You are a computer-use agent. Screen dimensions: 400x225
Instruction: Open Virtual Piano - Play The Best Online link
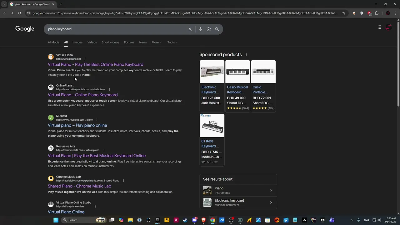[x=96, y=64]
